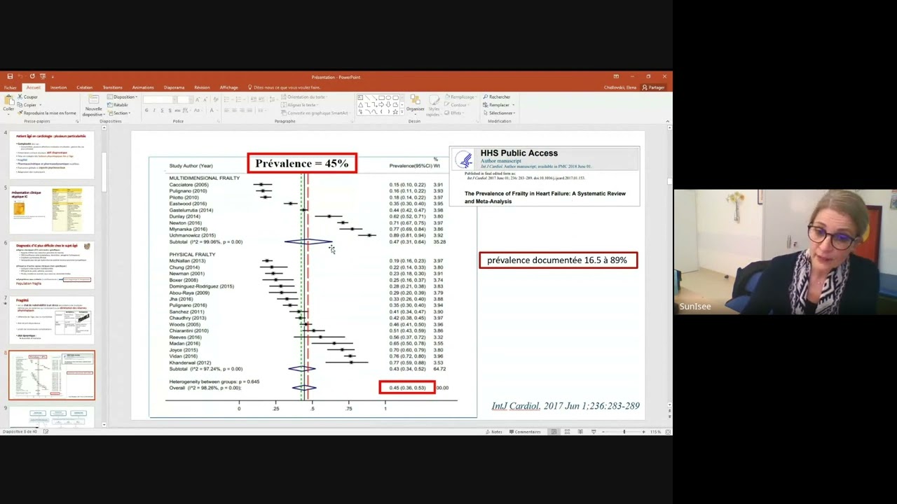Screen dimensions: 897x504
Task: Toggle justify paragraph button
Action: [x=249, y=110]
